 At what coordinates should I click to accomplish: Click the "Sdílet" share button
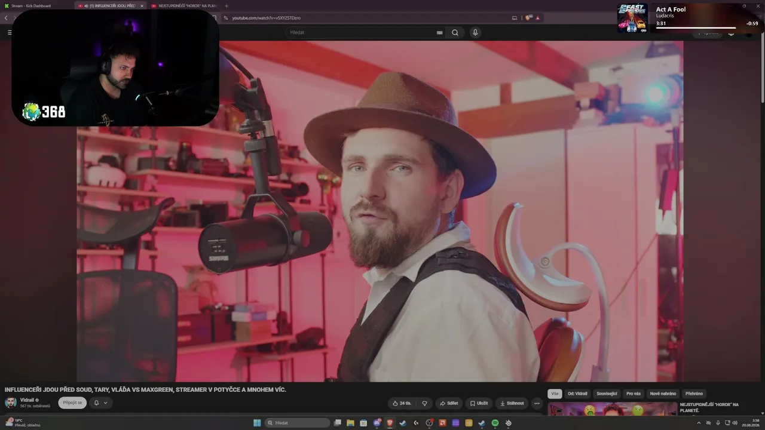click(448, 403)
